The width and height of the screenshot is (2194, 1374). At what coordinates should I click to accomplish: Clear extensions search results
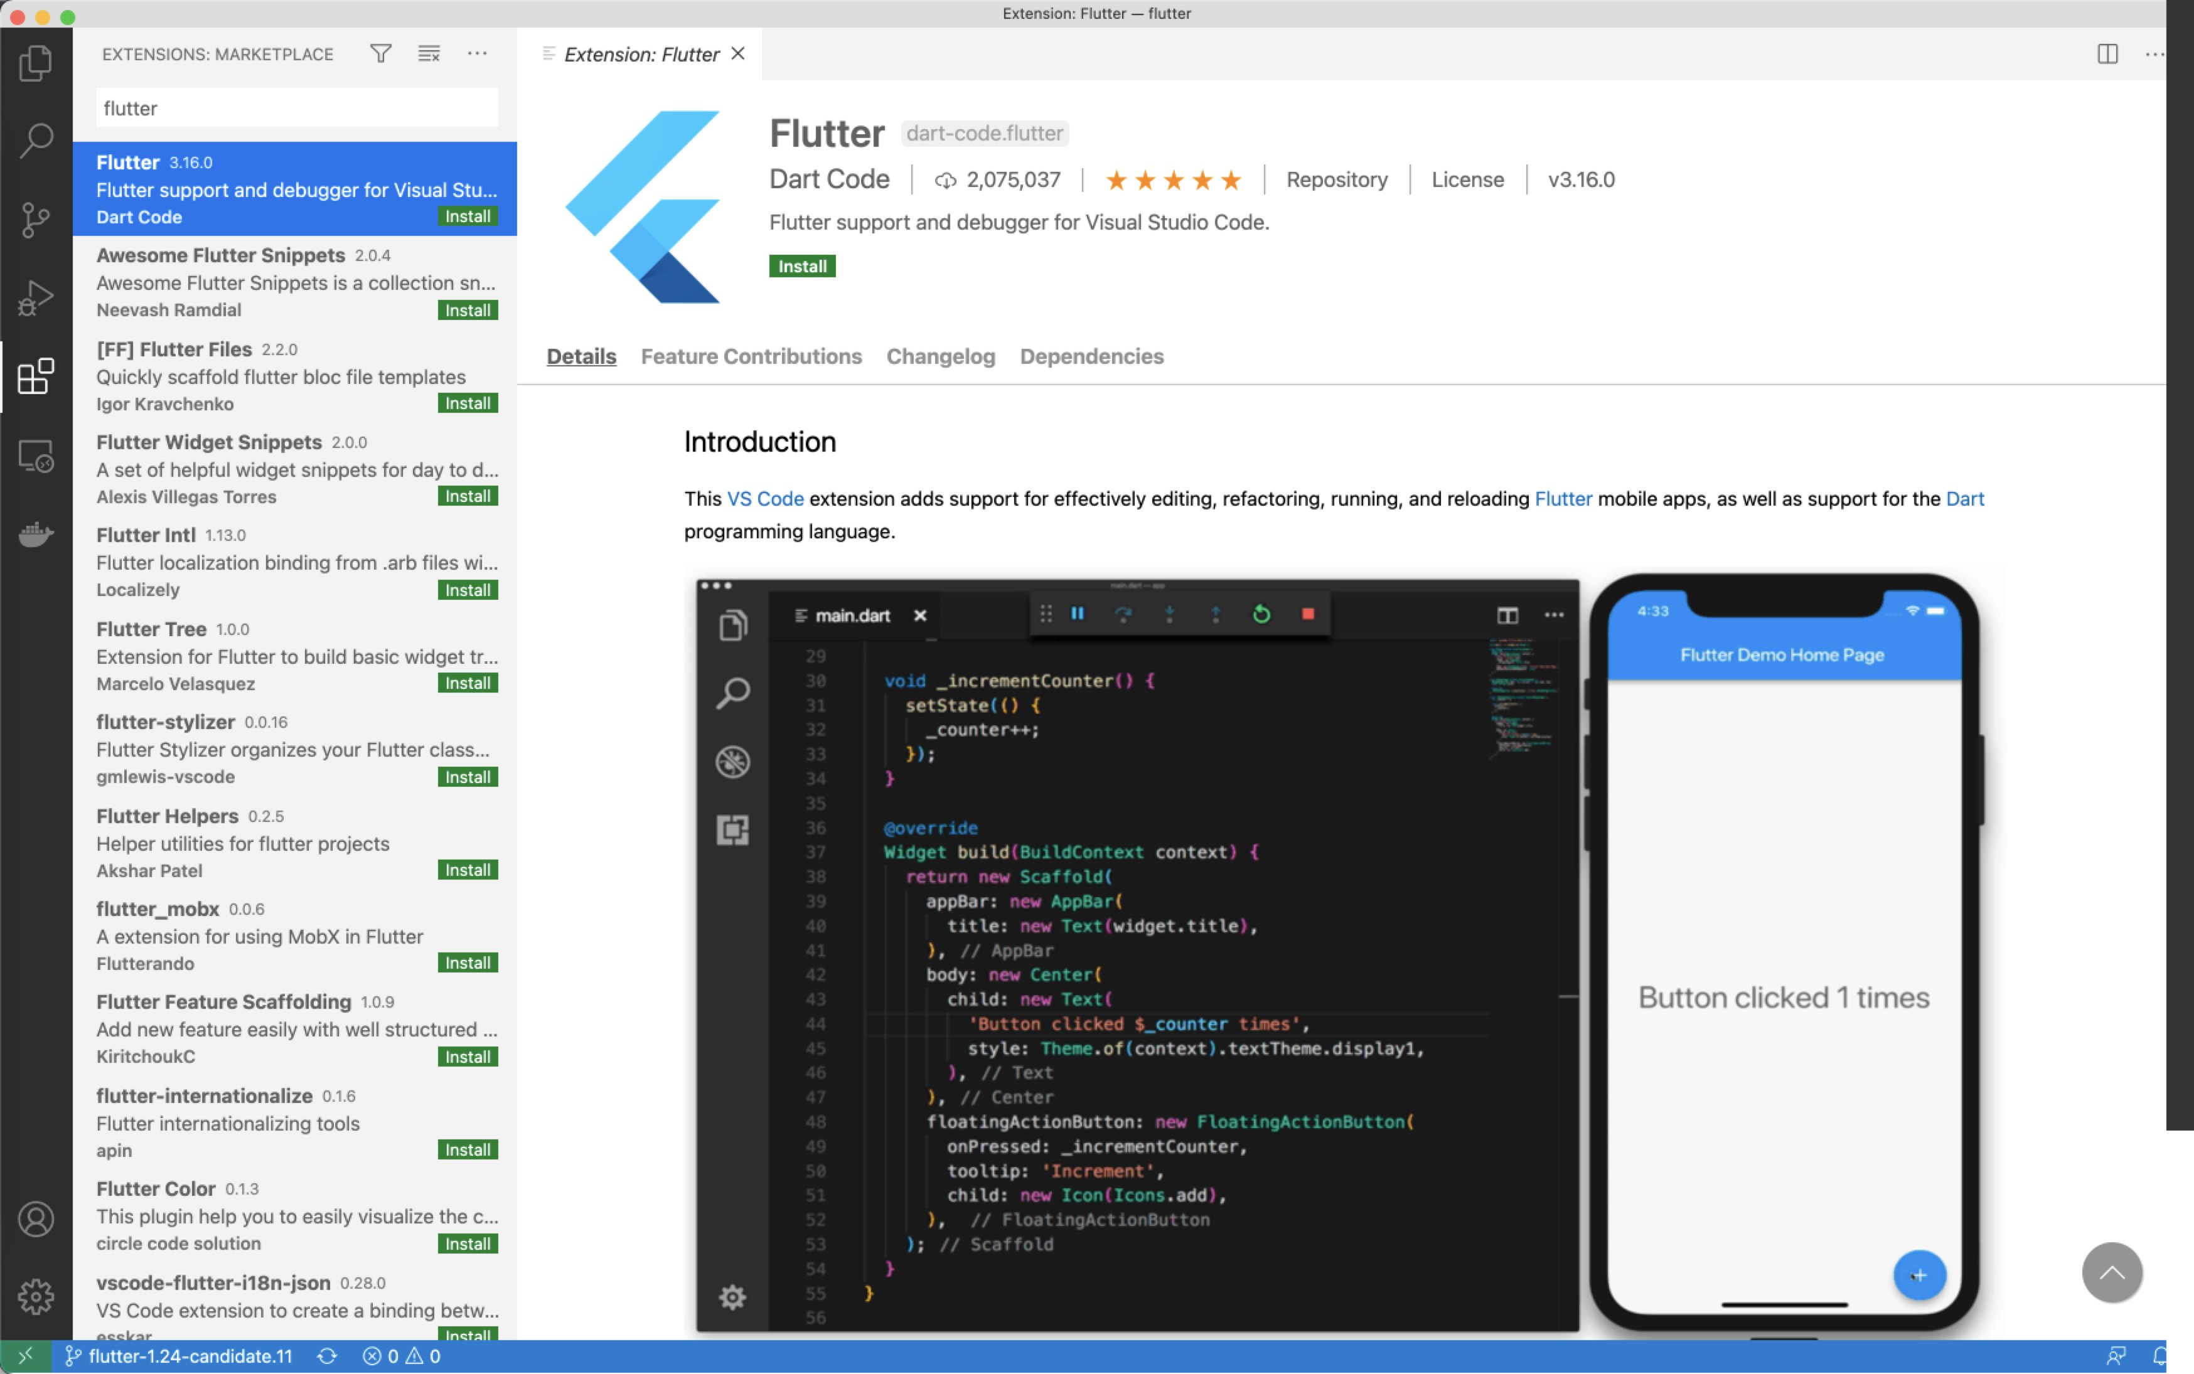(x=429, y=53)
